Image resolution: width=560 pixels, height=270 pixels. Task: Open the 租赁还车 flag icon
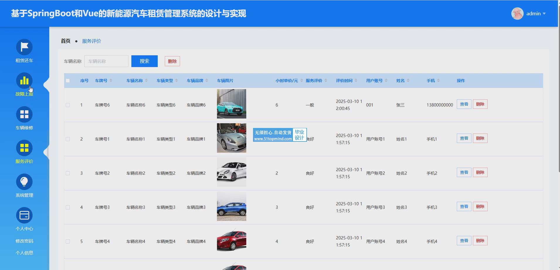24,47
